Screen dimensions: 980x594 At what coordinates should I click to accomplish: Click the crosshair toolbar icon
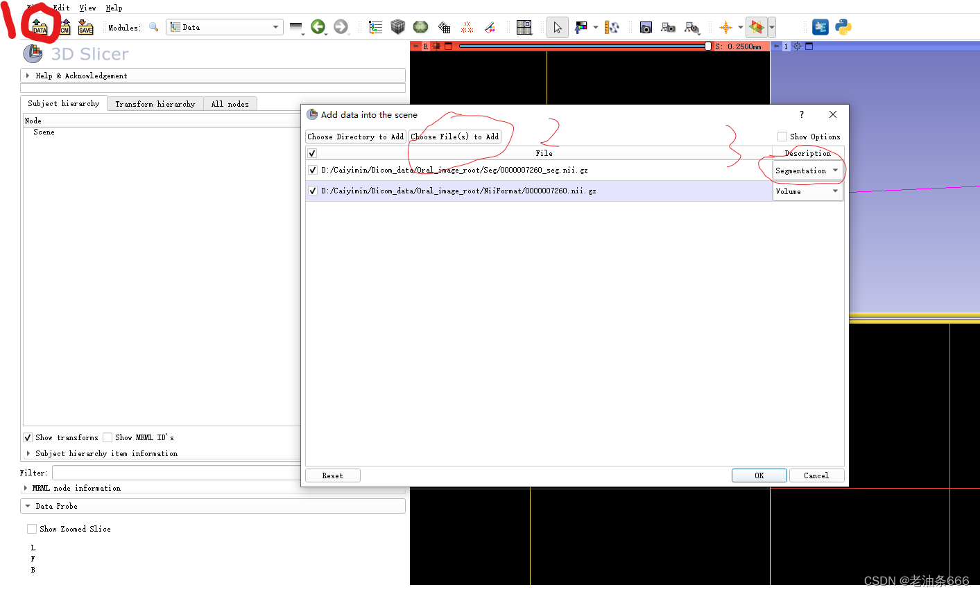pyautogui.click(x=725, y=27)
